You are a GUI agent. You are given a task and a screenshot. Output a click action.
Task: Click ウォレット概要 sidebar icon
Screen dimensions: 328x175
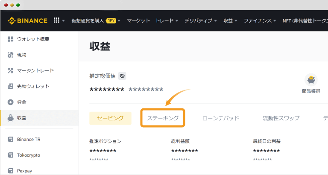pos(10,39)
